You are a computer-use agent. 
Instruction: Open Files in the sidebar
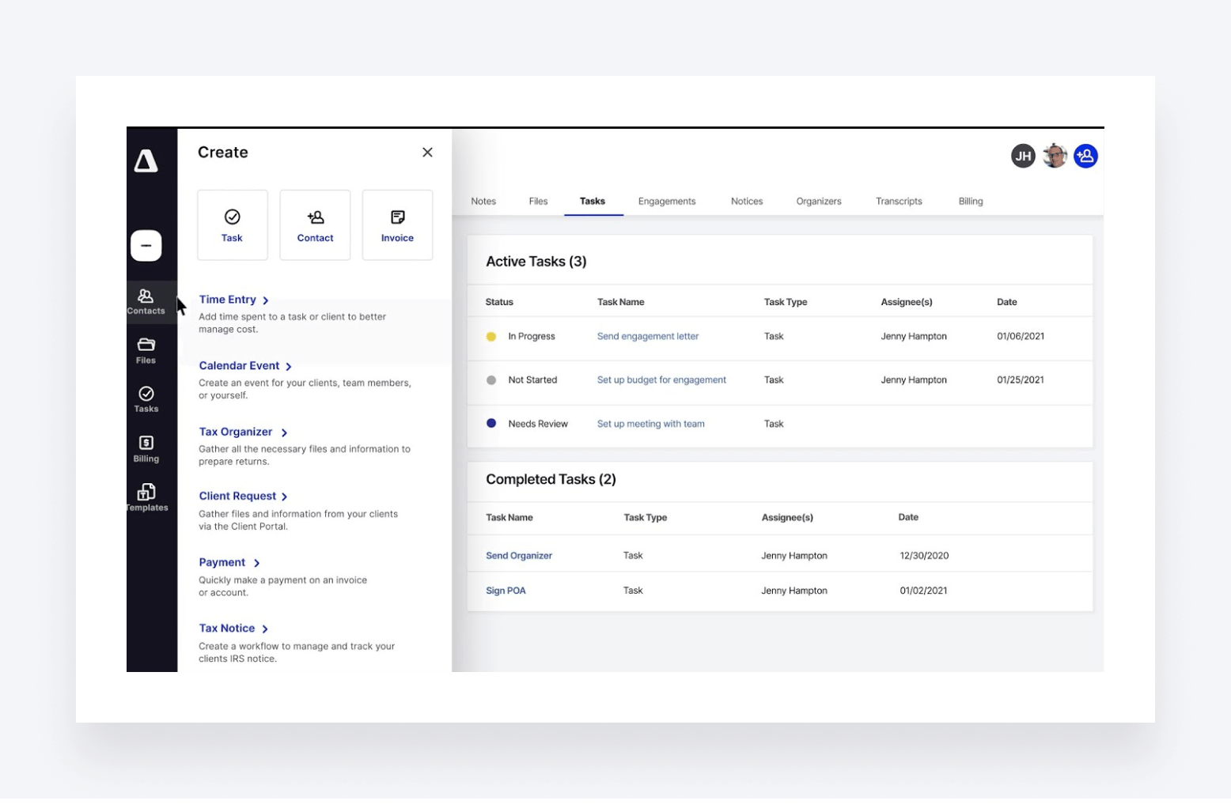pos(146,350)
